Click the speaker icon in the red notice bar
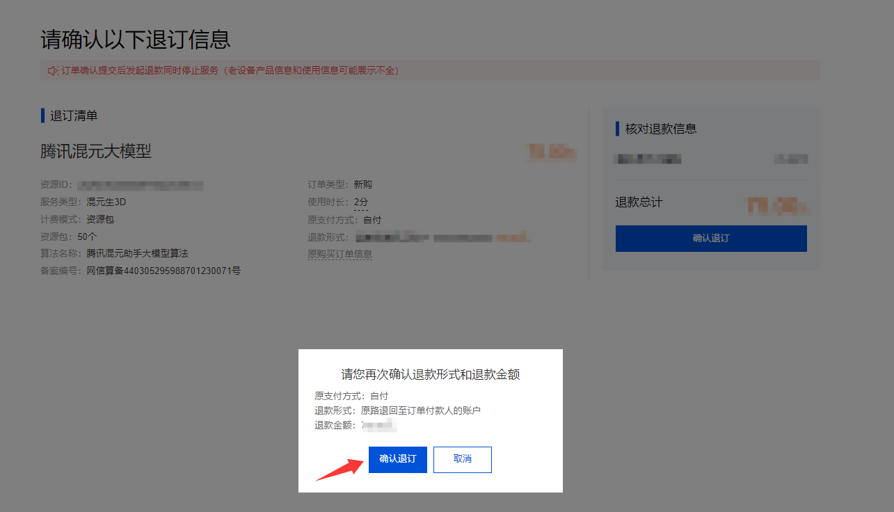Image resolution: width=894 pixels, height=512 pixels. click(x=53, y=70)
